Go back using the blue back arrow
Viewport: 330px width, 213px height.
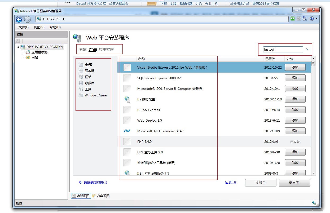pyautogui.click(x=19, y=19)
